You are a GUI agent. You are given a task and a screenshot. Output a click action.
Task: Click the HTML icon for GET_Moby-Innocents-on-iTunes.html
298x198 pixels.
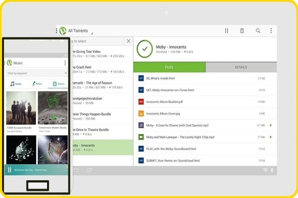point(141,90)
